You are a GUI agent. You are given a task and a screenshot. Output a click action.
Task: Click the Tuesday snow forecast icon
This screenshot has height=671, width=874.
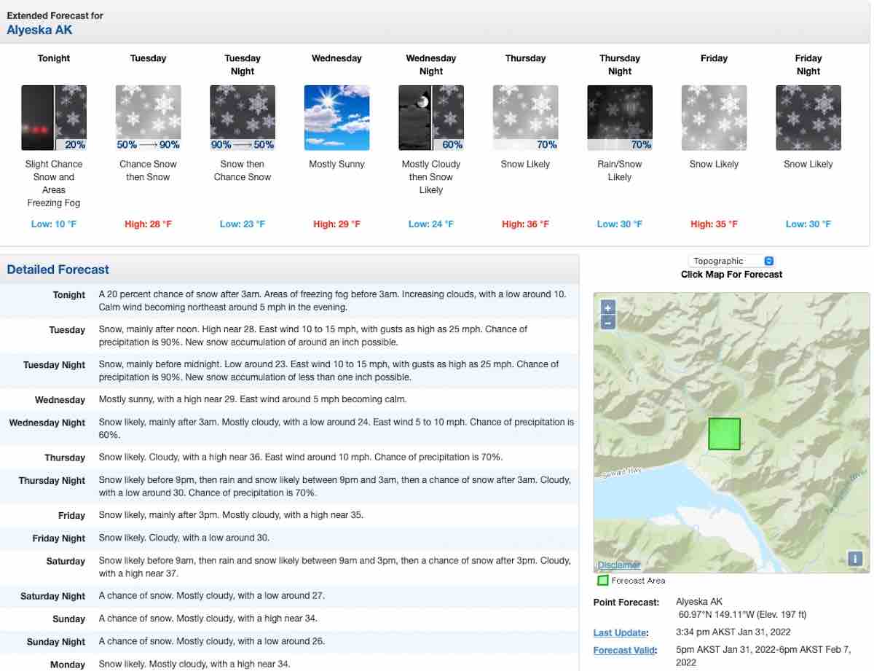[x=149, y=118]
